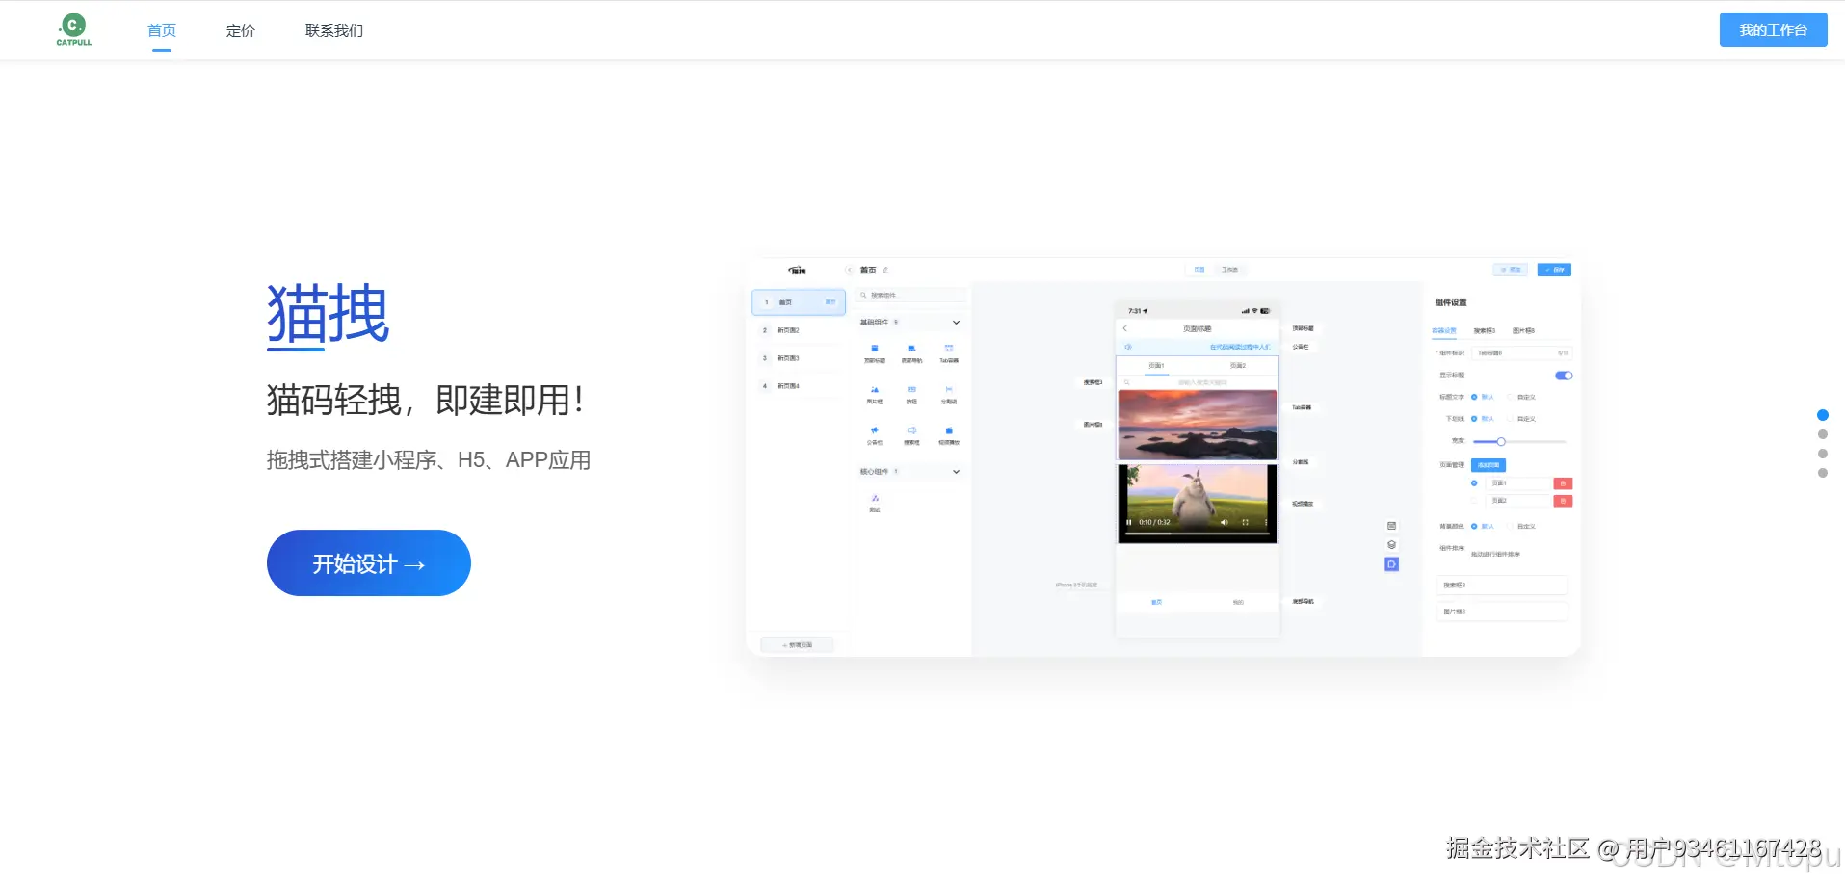Pick the 搜索框 component icon in the preview

point(911,430)
